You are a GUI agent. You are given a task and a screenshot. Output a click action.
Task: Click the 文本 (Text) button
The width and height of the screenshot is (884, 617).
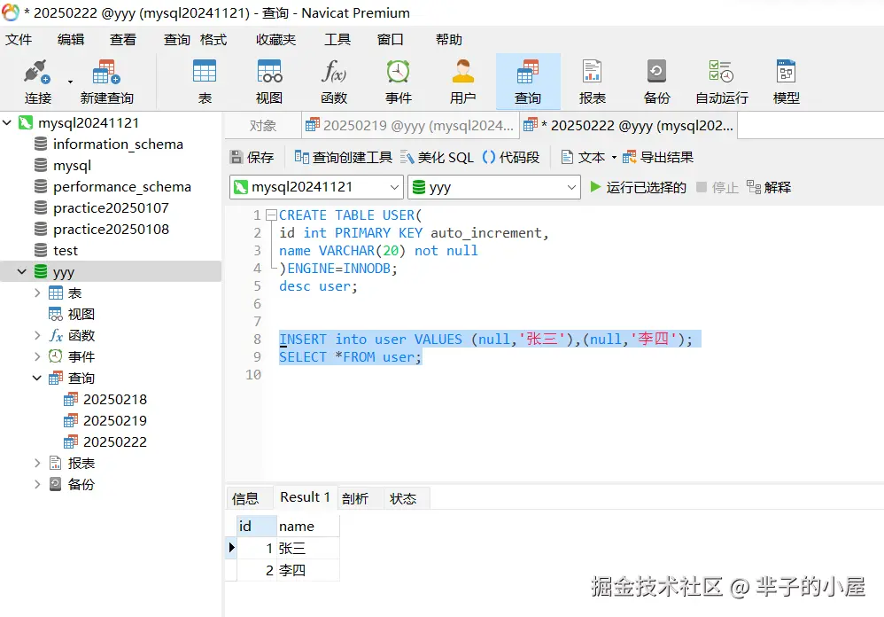583,157
